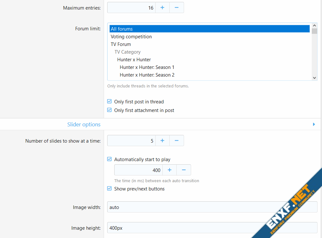This screenshot has width=322, height=238.
Task: Toggle Only first attachment in post
Action: tap(109, 110)
